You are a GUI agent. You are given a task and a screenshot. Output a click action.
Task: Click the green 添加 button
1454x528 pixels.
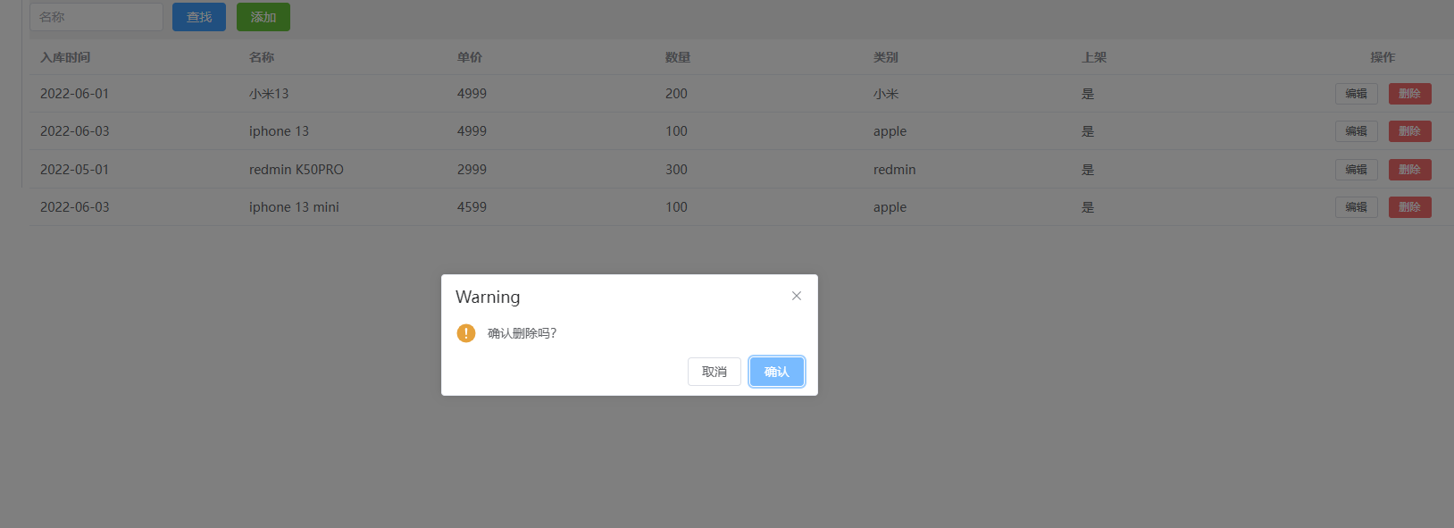point(263,16)
